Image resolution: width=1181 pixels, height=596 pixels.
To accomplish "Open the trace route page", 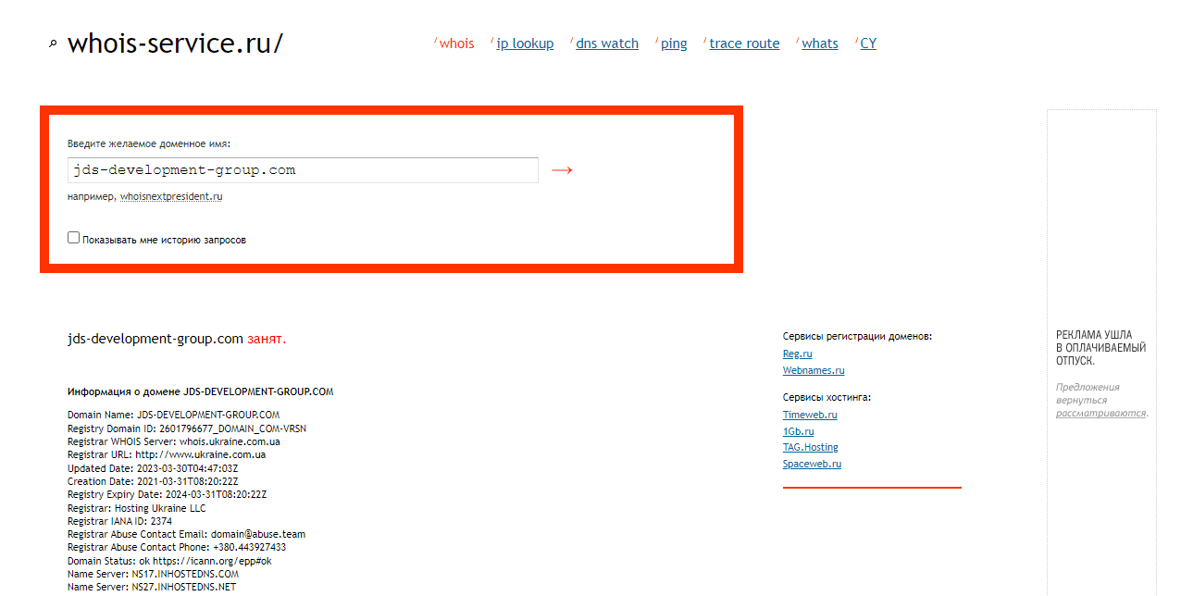I will 744,43.
